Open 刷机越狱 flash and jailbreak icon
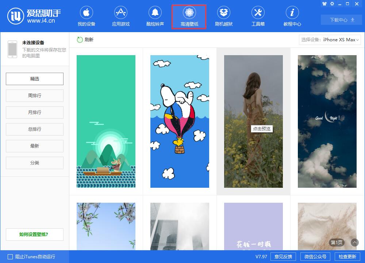Screen dimensions: 365x263 pyautogui.click(x=223, y=13)
